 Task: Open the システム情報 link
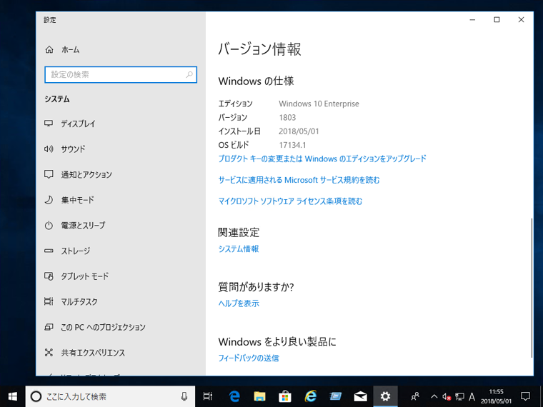(239, 248)
